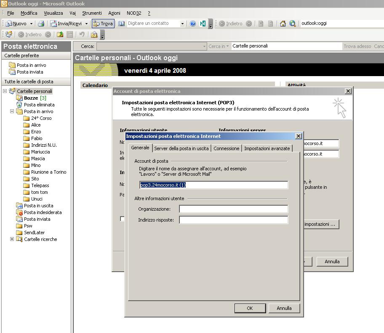Click the 'impostazioni ...' button behind dialog
384x333 pixels.
pos(321,224)
